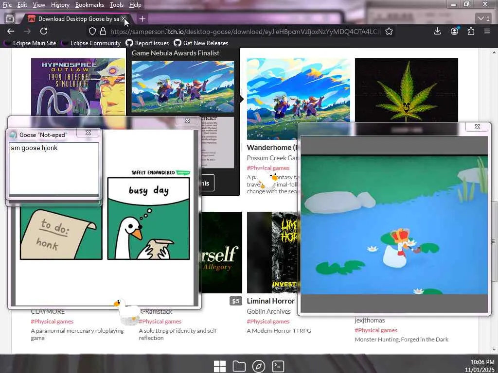Go back to the previous page
This screenshot has height=373, width=498.
coord(11,31)
